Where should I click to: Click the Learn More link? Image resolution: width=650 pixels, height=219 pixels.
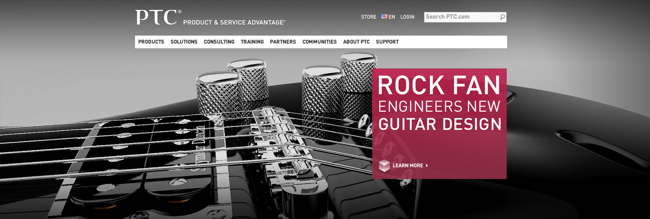click(408, 166)
